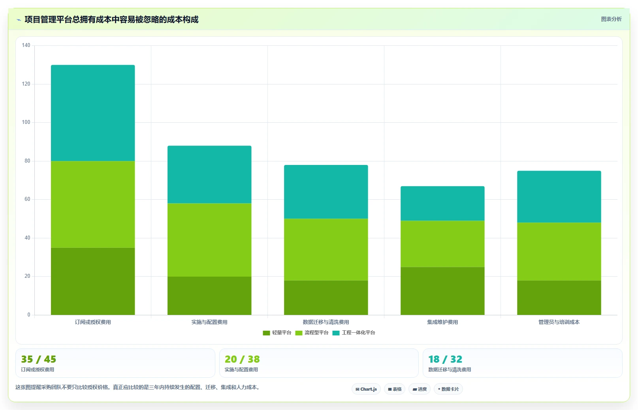Screen dimensions: 638x410
Task: Click the small icon before the chart title
Action: click(19, 20)
